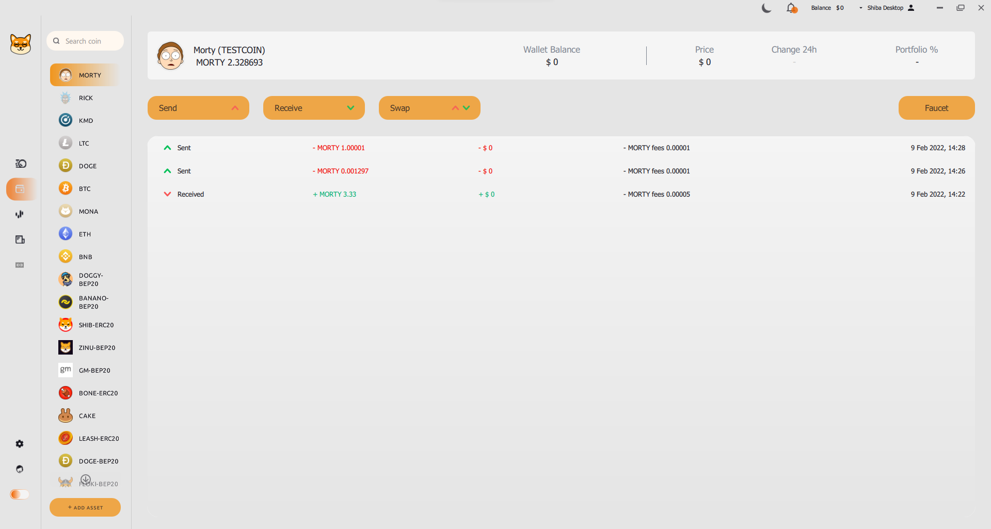Select BTC in the coin list
Image resolution: width=991 pixels, height=529 pixels.
click(x=85, y=189)
